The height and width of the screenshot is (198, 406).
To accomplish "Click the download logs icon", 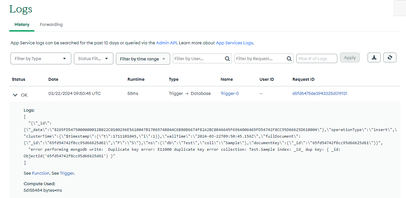I will (374, 57).
